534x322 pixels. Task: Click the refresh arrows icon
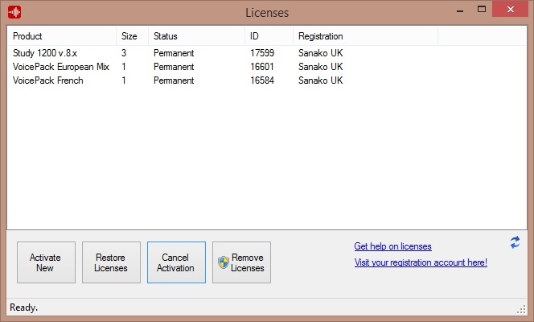click(515, 242)
